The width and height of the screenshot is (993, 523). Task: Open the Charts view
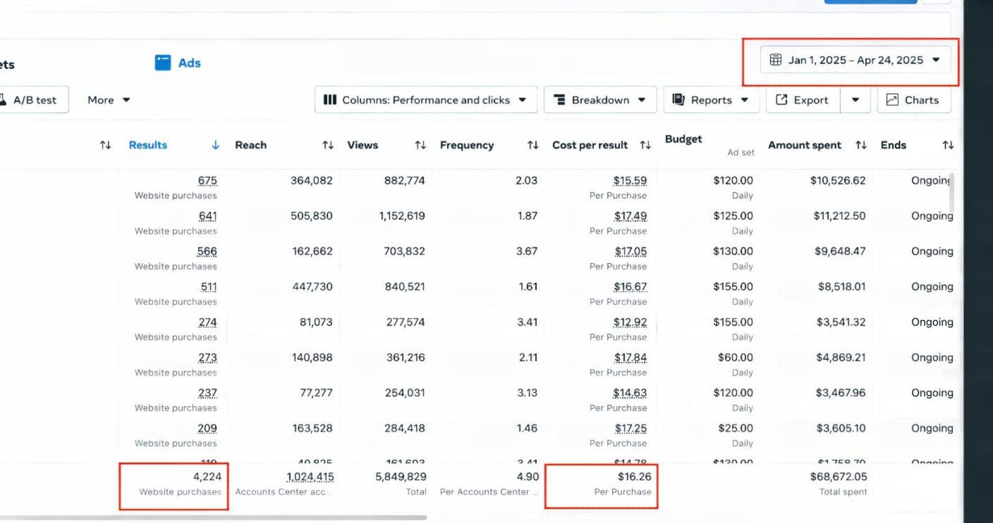tap(913, 100)
